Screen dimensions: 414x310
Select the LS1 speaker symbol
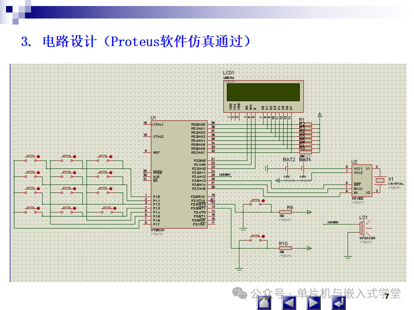pyautogui.click(x=365, y=228)
